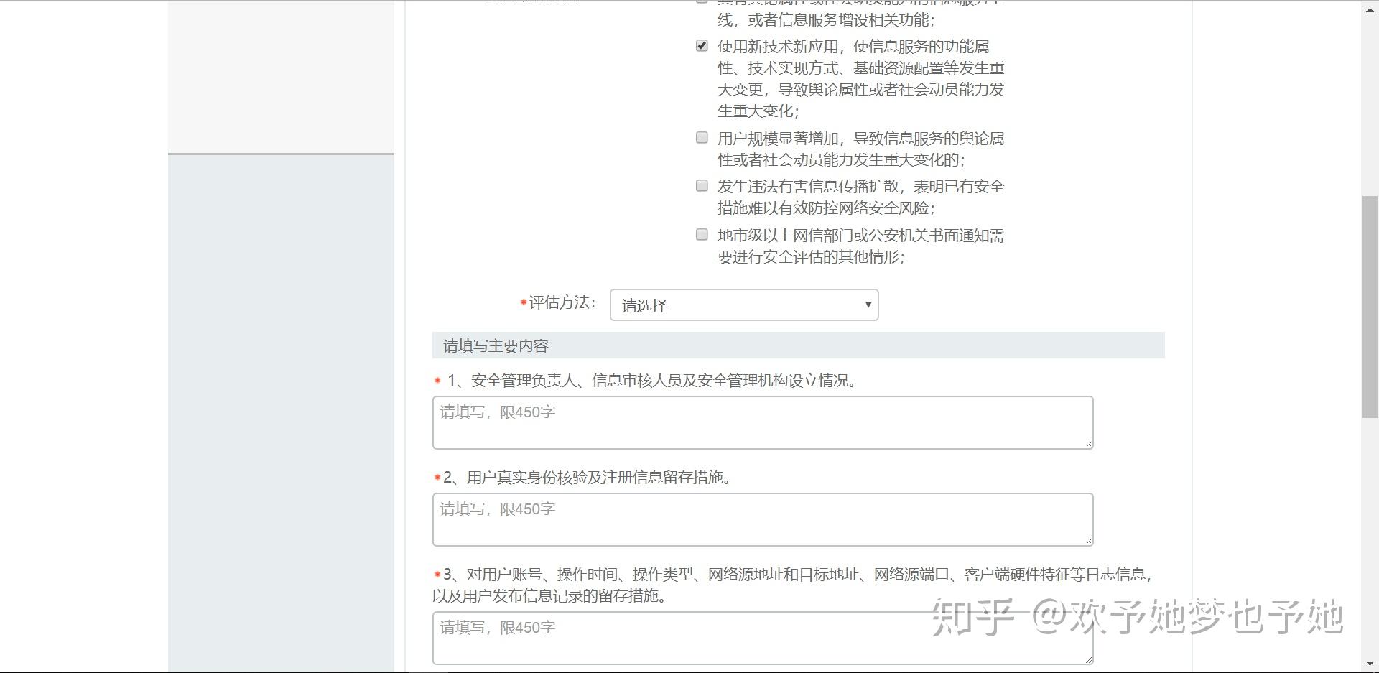This screenshot has height=673, width=1379.
Task: Click the textarea for item 3 日志信息留存措施
Action: [x=763, y=638]
